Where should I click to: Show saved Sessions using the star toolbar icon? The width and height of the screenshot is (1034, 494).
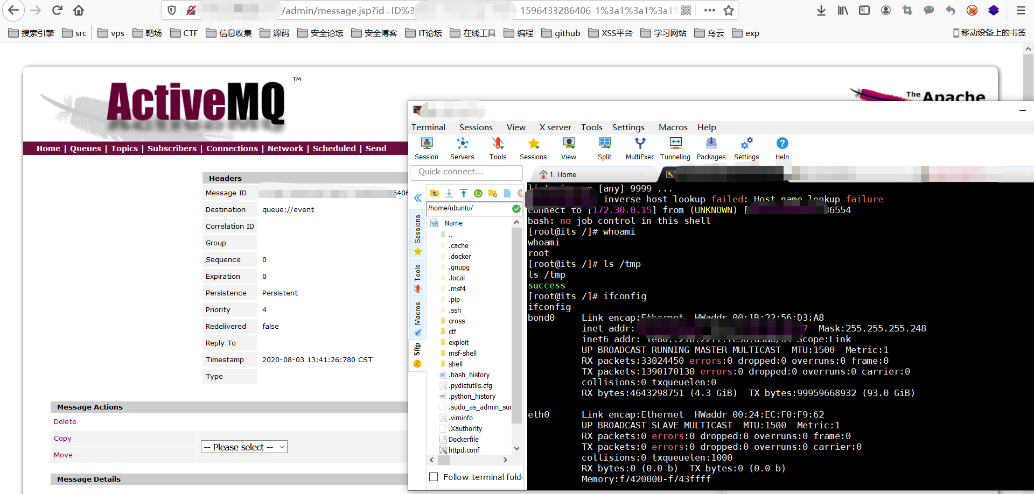pos(533,148)
